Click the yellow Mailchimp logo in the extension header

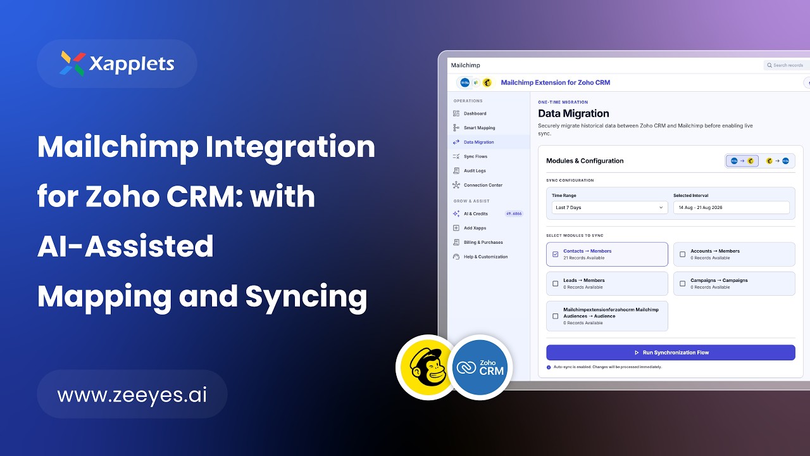pos(487,82)
